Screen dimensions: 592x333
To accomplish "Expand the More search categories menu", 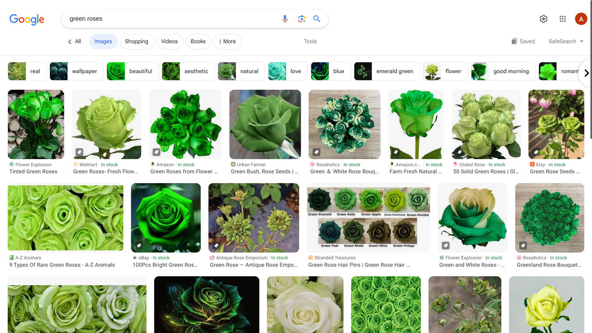I will coord(227,42).
